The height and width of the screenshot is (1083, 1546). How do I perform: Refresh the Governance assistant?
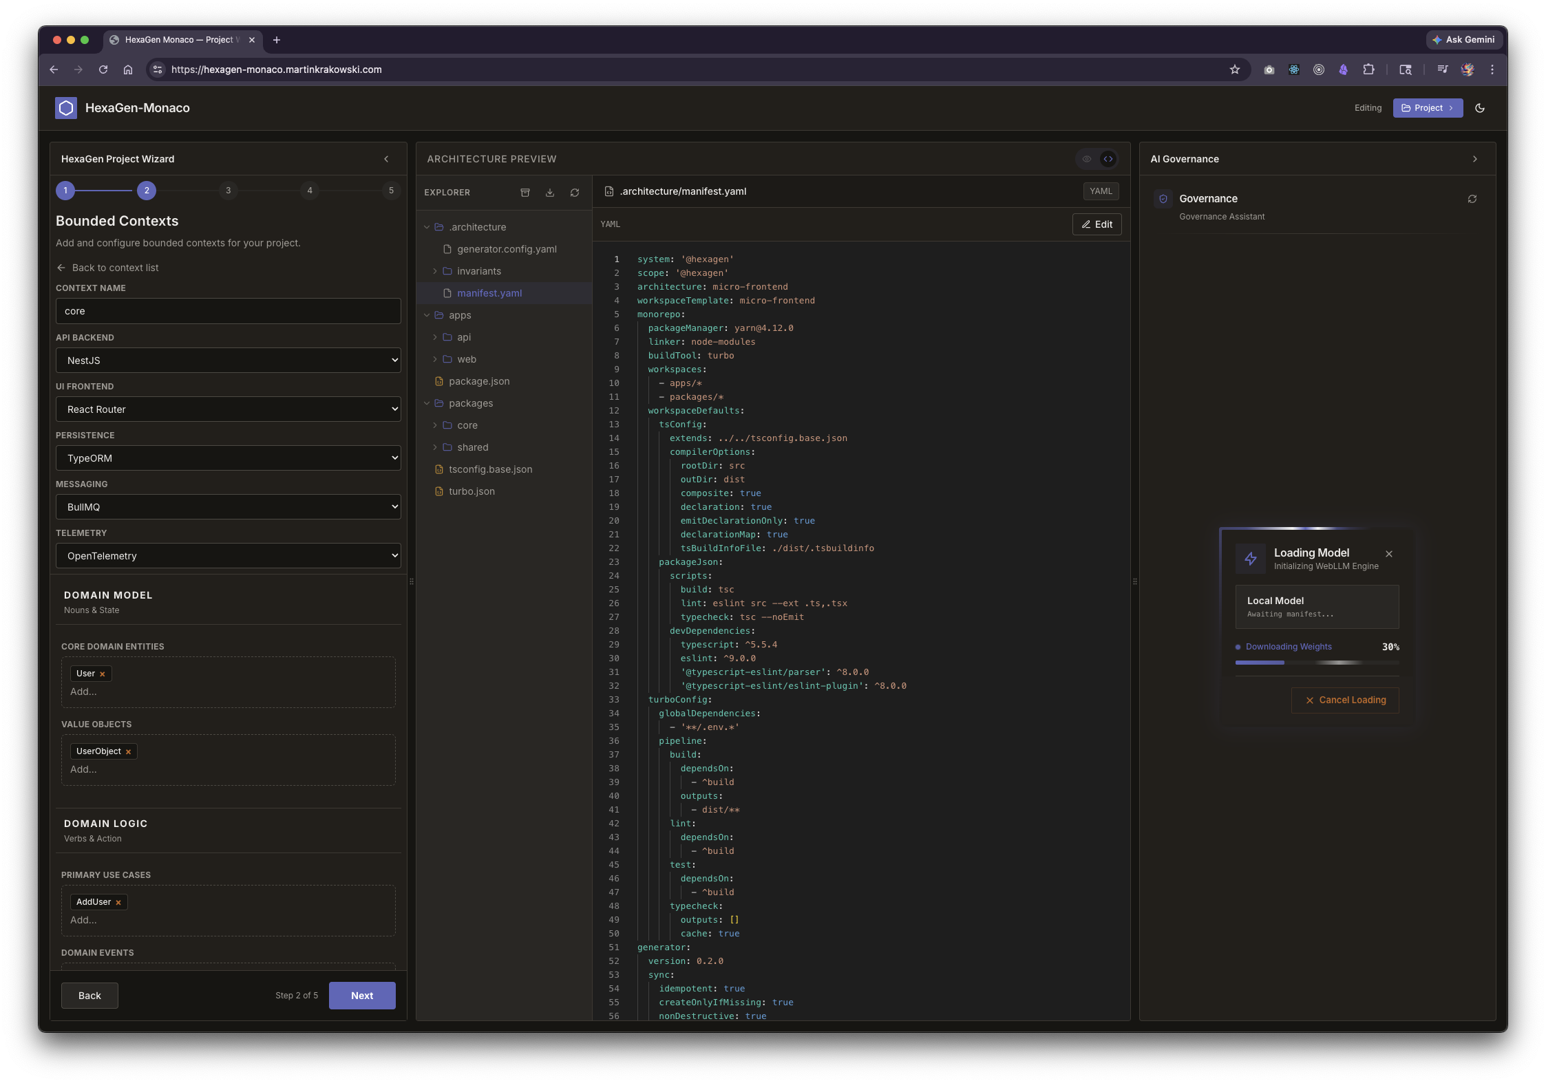1472,199
